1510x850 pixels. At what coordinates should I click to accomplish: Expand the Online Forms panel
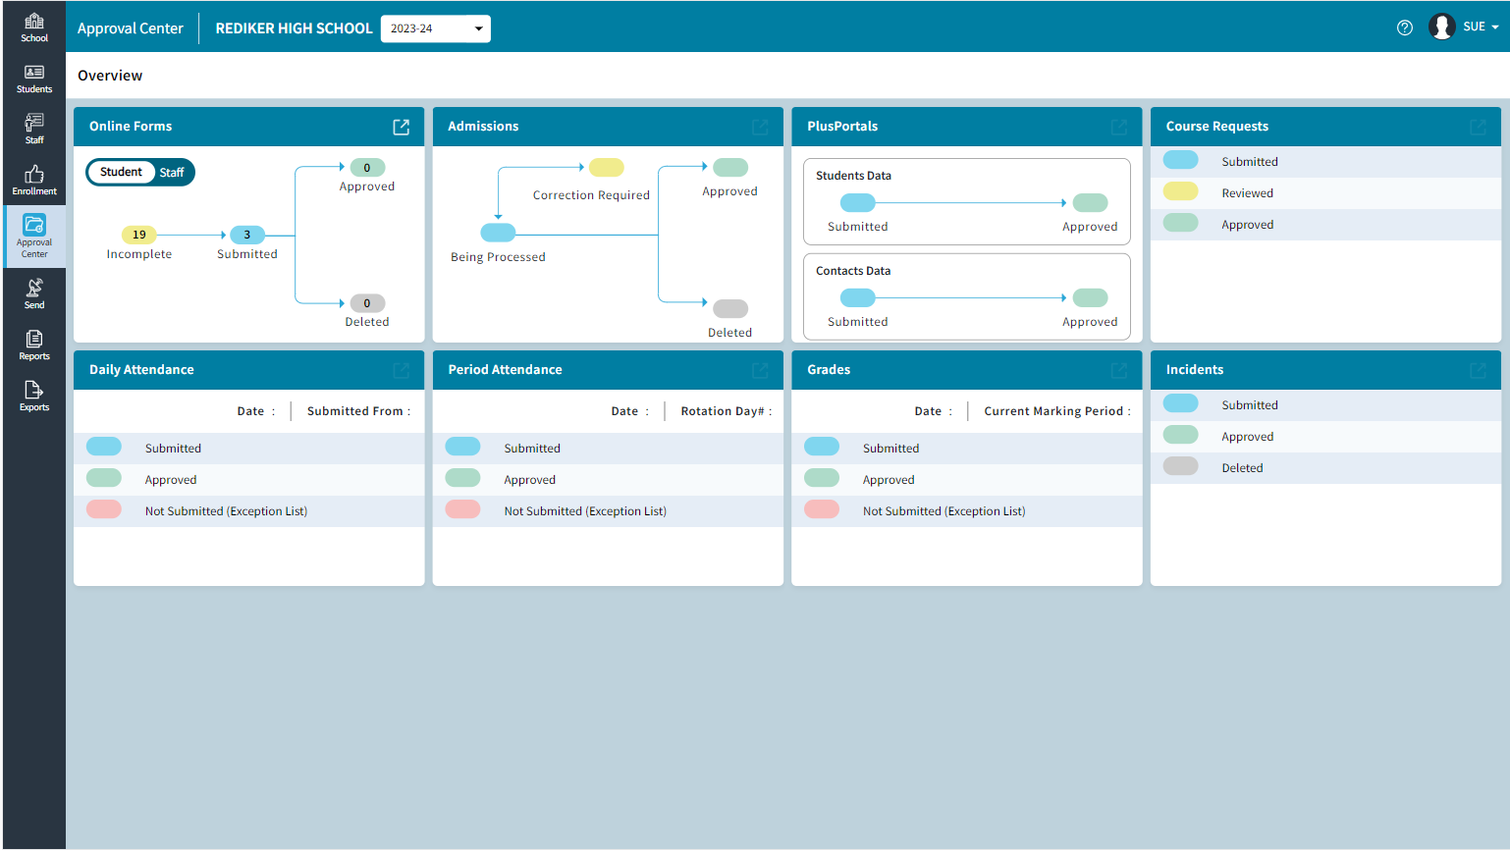pyautogui.click(x=401, y=127)
